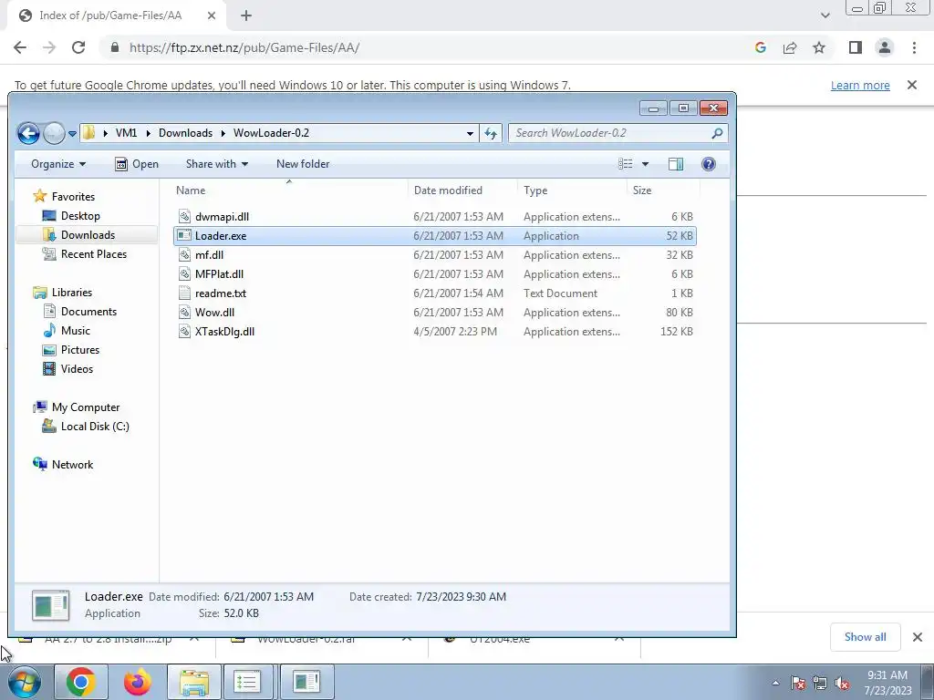Viewport: 934px width, 700px height.
Task: Open a new Chrome tab
Action: (246, 15)
